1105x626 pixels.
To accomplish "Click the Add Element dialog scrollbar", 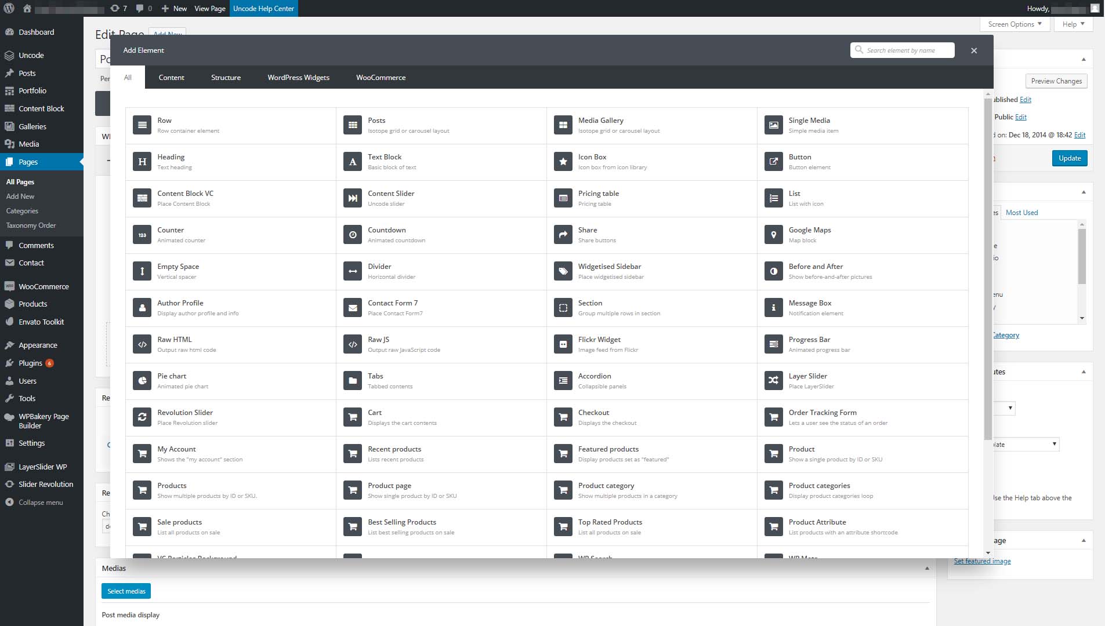I will coord(988,267).
